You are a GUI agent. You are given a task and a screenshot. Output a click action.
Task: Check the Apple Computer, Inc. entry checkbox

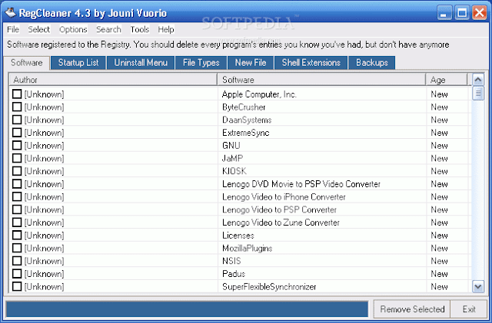[17, 94]
